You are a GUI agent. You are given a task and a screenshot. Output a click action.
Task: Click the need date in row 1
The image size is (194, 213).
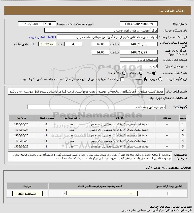click(21, 124)
